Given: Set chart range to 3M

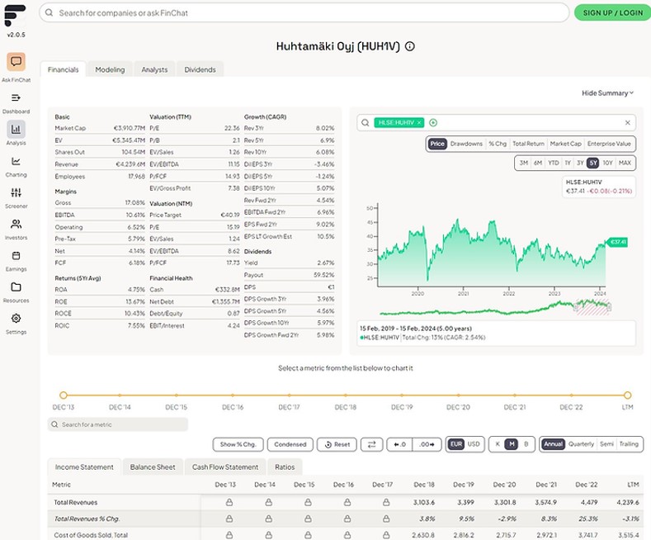Looking at the screenshot, I should (x=524, y=163).
